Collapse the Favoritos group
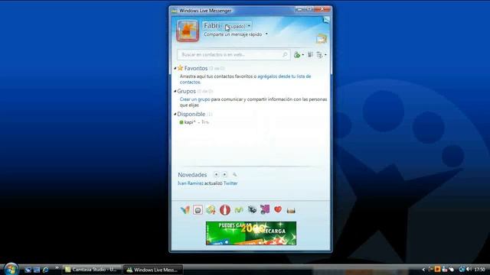This screenshot has width=490, height=275. 175,68
